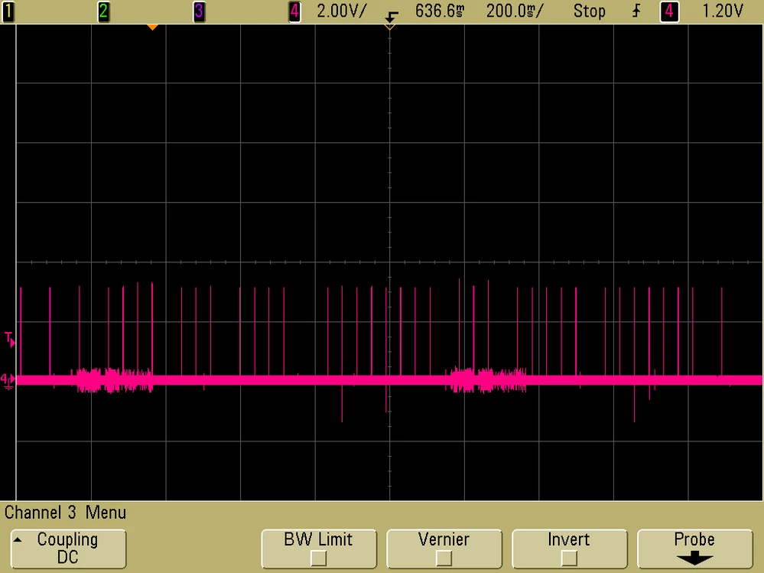This screenshot has height=573, width=764.
Task: Click the trigger source channel 4 badge
Action: click(x=669, y=11)
